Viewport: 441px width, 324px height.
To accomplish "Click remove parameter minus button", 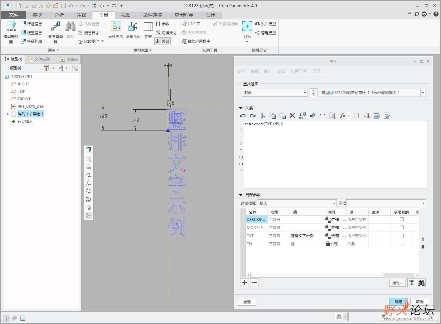I will [x=254, y=283].
